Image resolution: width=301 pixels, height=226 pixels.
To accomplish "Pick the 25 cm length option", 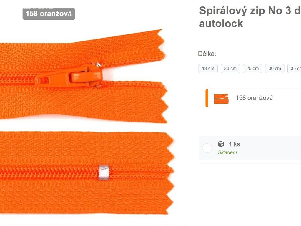I will coord(252,69).
